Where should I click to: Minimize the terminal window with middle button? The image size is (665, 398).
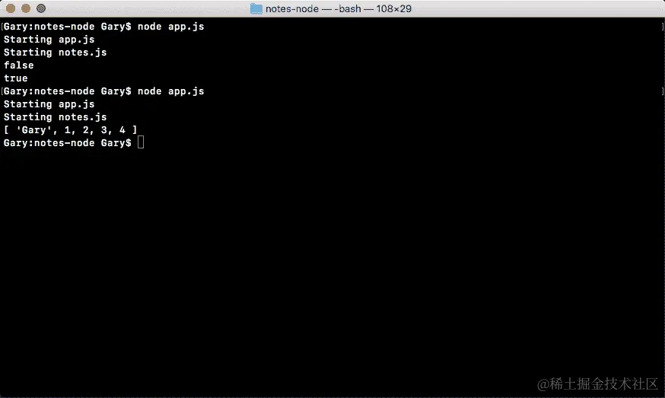pos(26,8)
